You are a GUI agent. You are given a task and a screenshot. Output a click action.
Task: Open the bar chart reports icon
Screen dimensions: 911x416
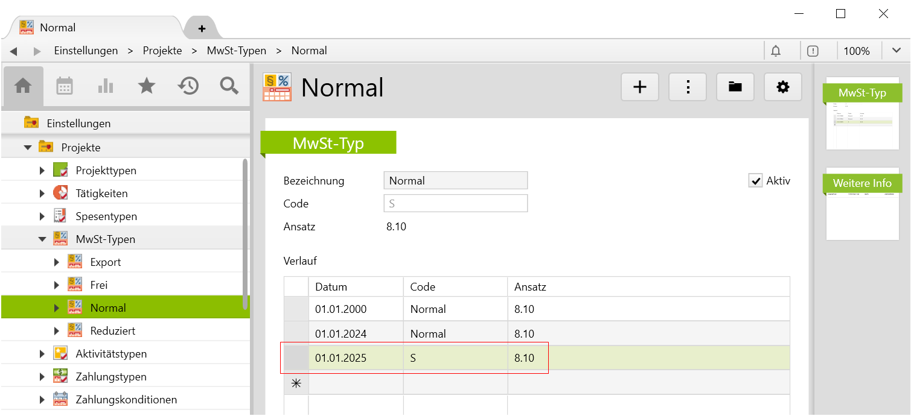point(106,86)
